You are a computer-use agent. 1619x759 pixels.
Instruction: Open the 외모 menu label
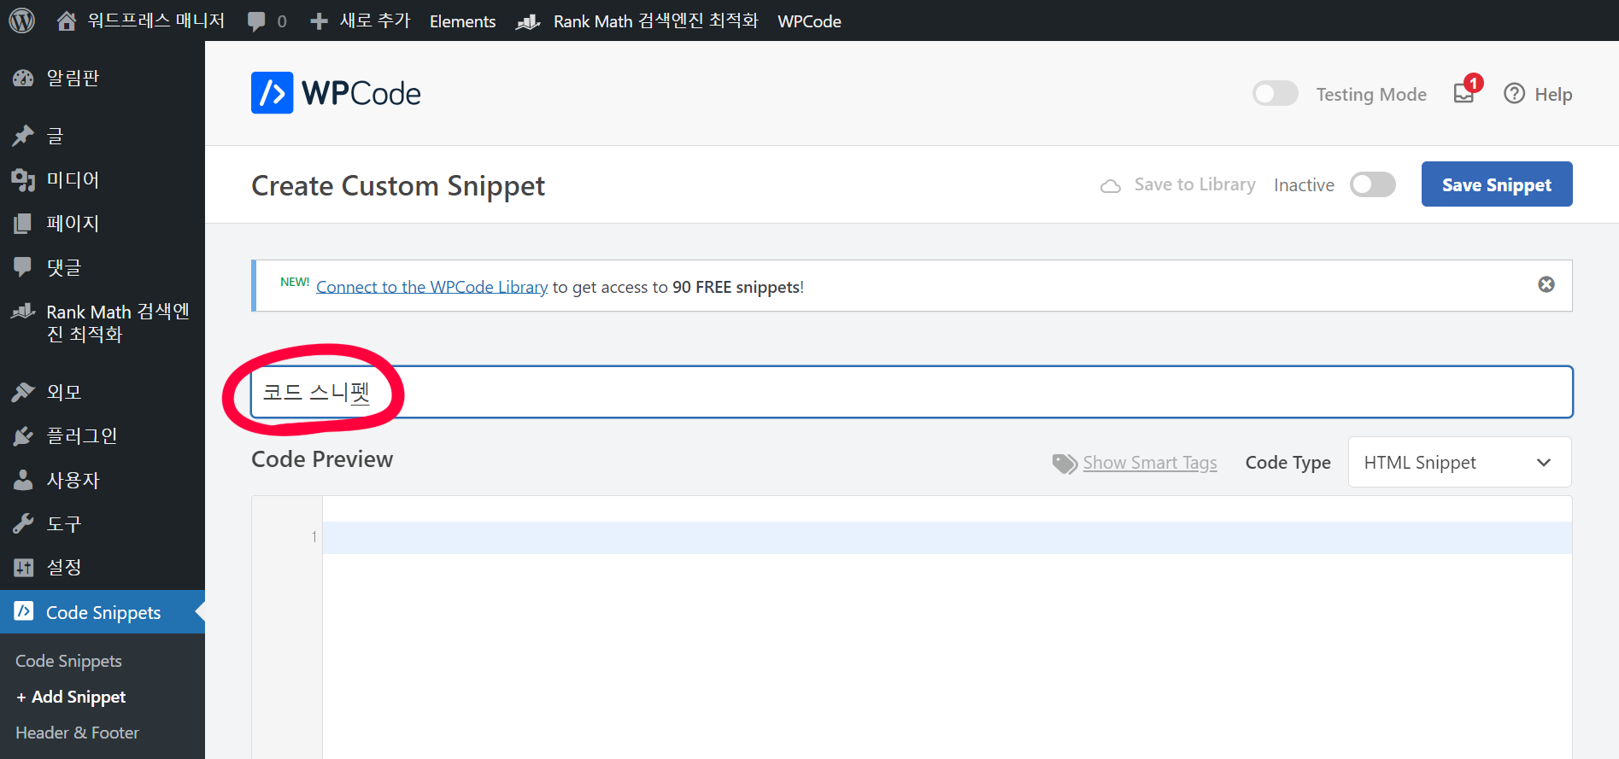point(64,392)
